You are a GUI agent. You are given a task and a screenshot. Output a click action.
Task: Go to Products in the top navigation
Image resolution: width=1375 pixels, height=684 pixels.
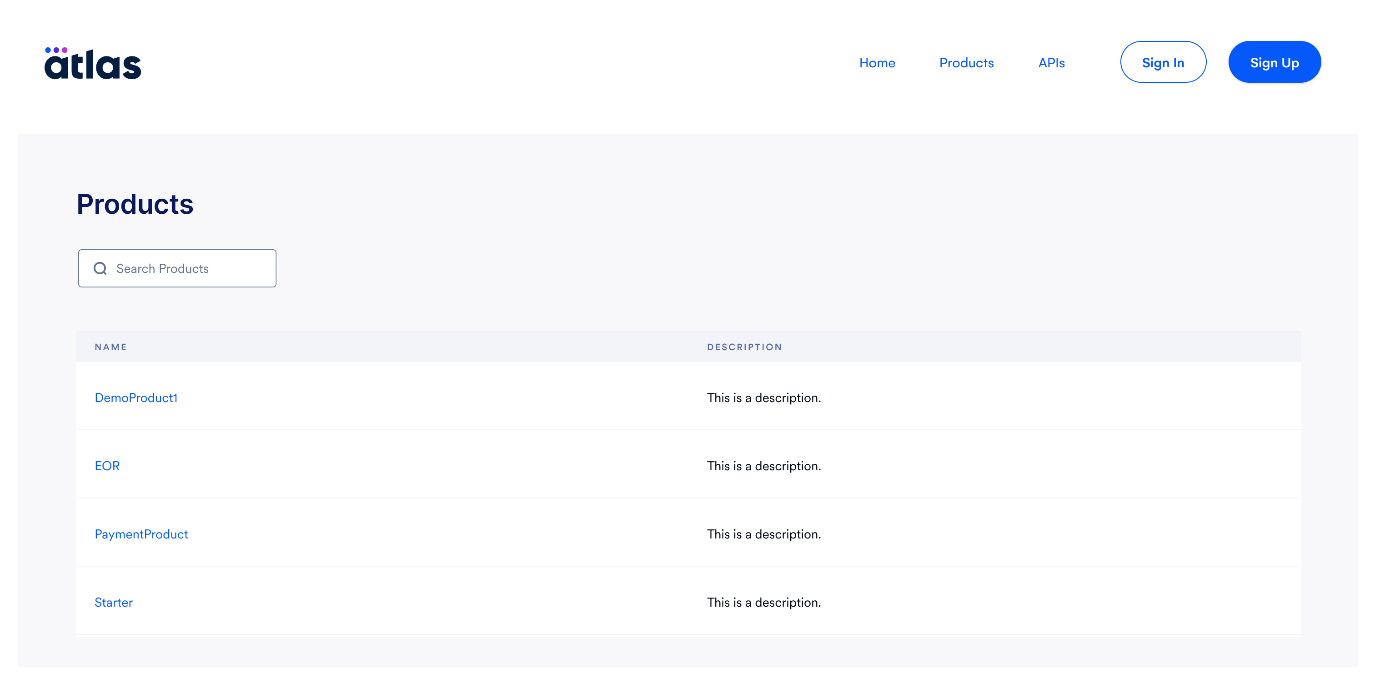point(966,63)
